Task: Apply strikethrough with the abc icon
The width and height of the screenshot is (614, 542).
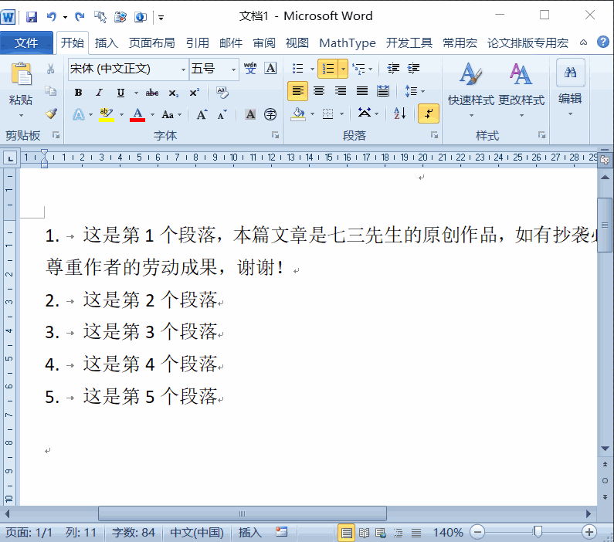Action: (152, 93)
